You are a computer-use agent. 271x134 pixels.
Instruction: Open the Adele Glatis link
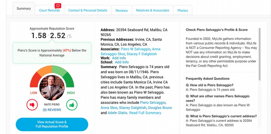click(117, 113)
